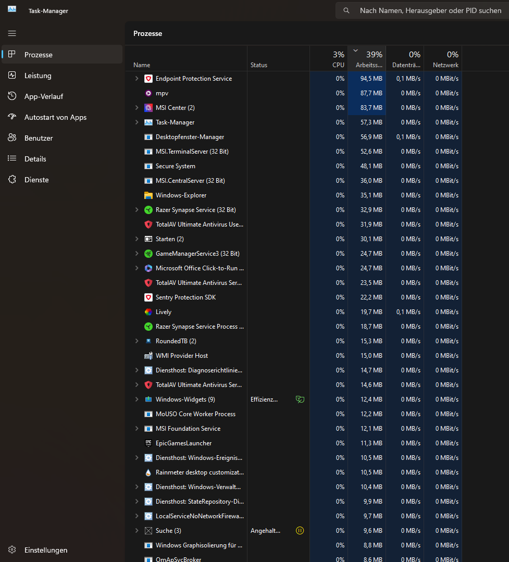The image size is (509, 562).
Task: Click the Rainmeter droplet icon
Action: (x=148, y=472)
